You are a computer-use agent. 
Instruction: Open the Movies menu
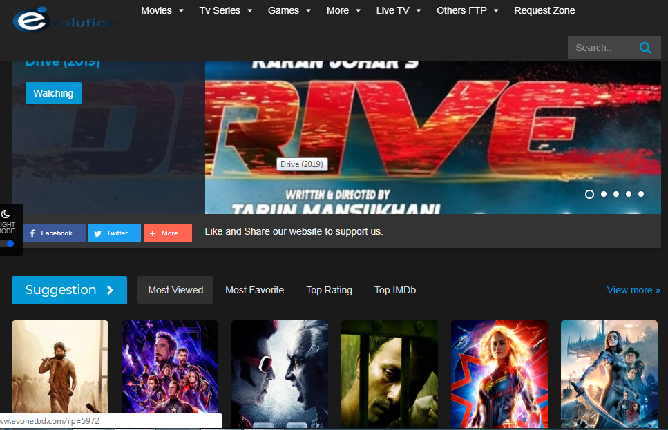156,10
